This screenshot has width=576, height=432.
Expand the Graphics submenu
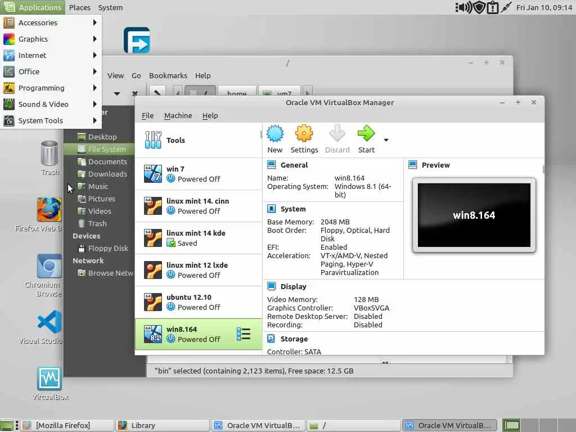click(51, 39)
